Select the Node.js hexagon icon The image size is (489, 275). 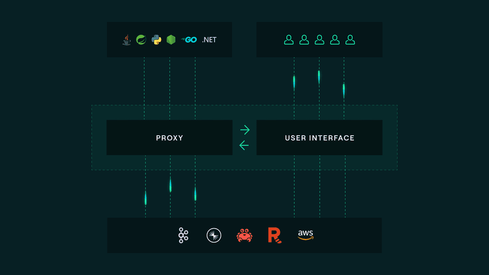(x=170, y=40)
